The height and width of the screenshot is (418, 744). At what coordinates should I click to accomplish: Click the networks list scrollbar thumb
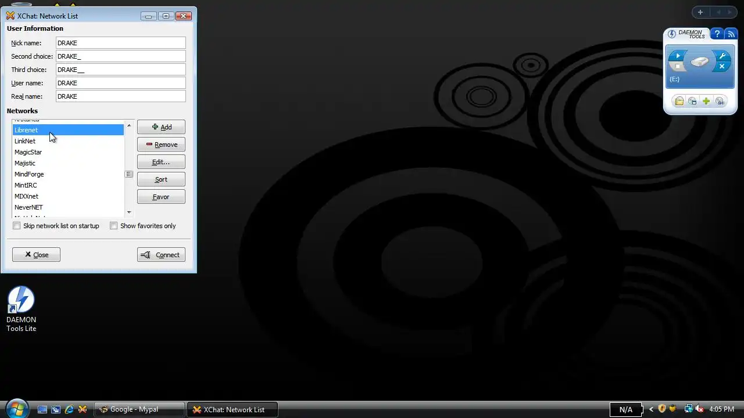pos(129,174)
